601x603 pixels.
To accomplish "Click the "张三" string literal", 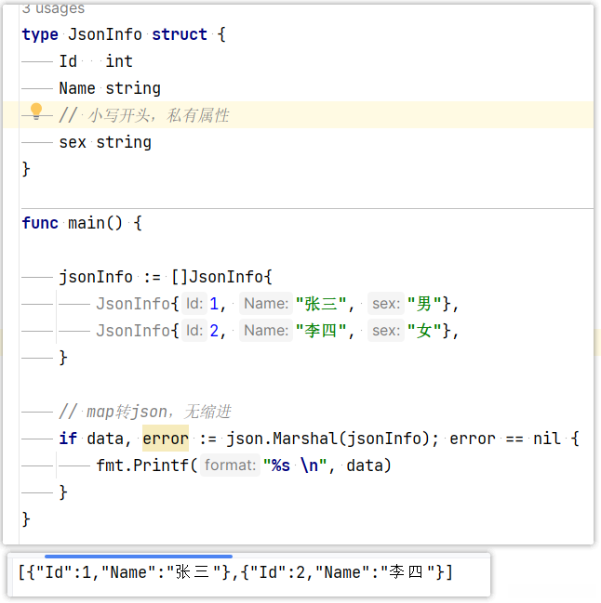I will (320, 304).
